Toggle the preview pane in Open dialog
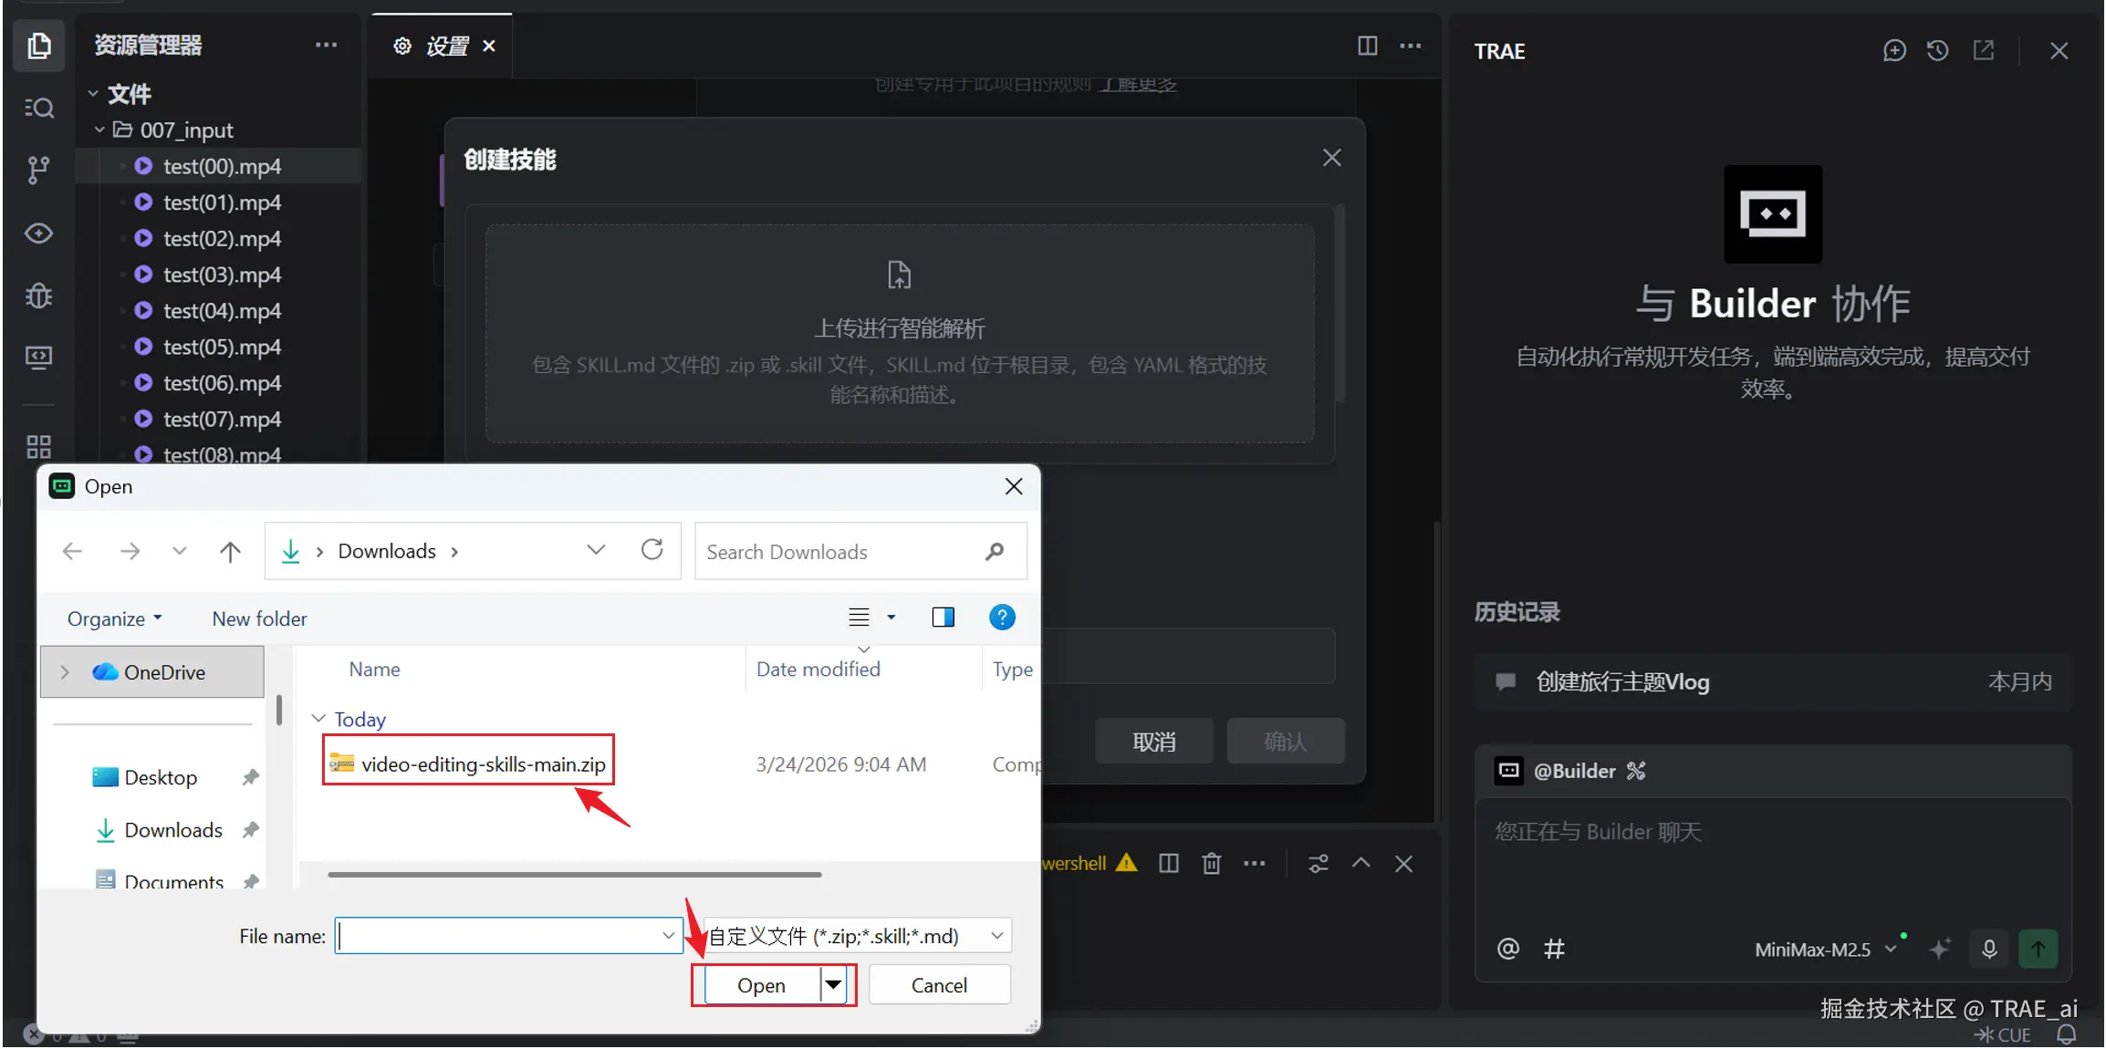Screen dimensions: 2106x1049 pos(943,618)
